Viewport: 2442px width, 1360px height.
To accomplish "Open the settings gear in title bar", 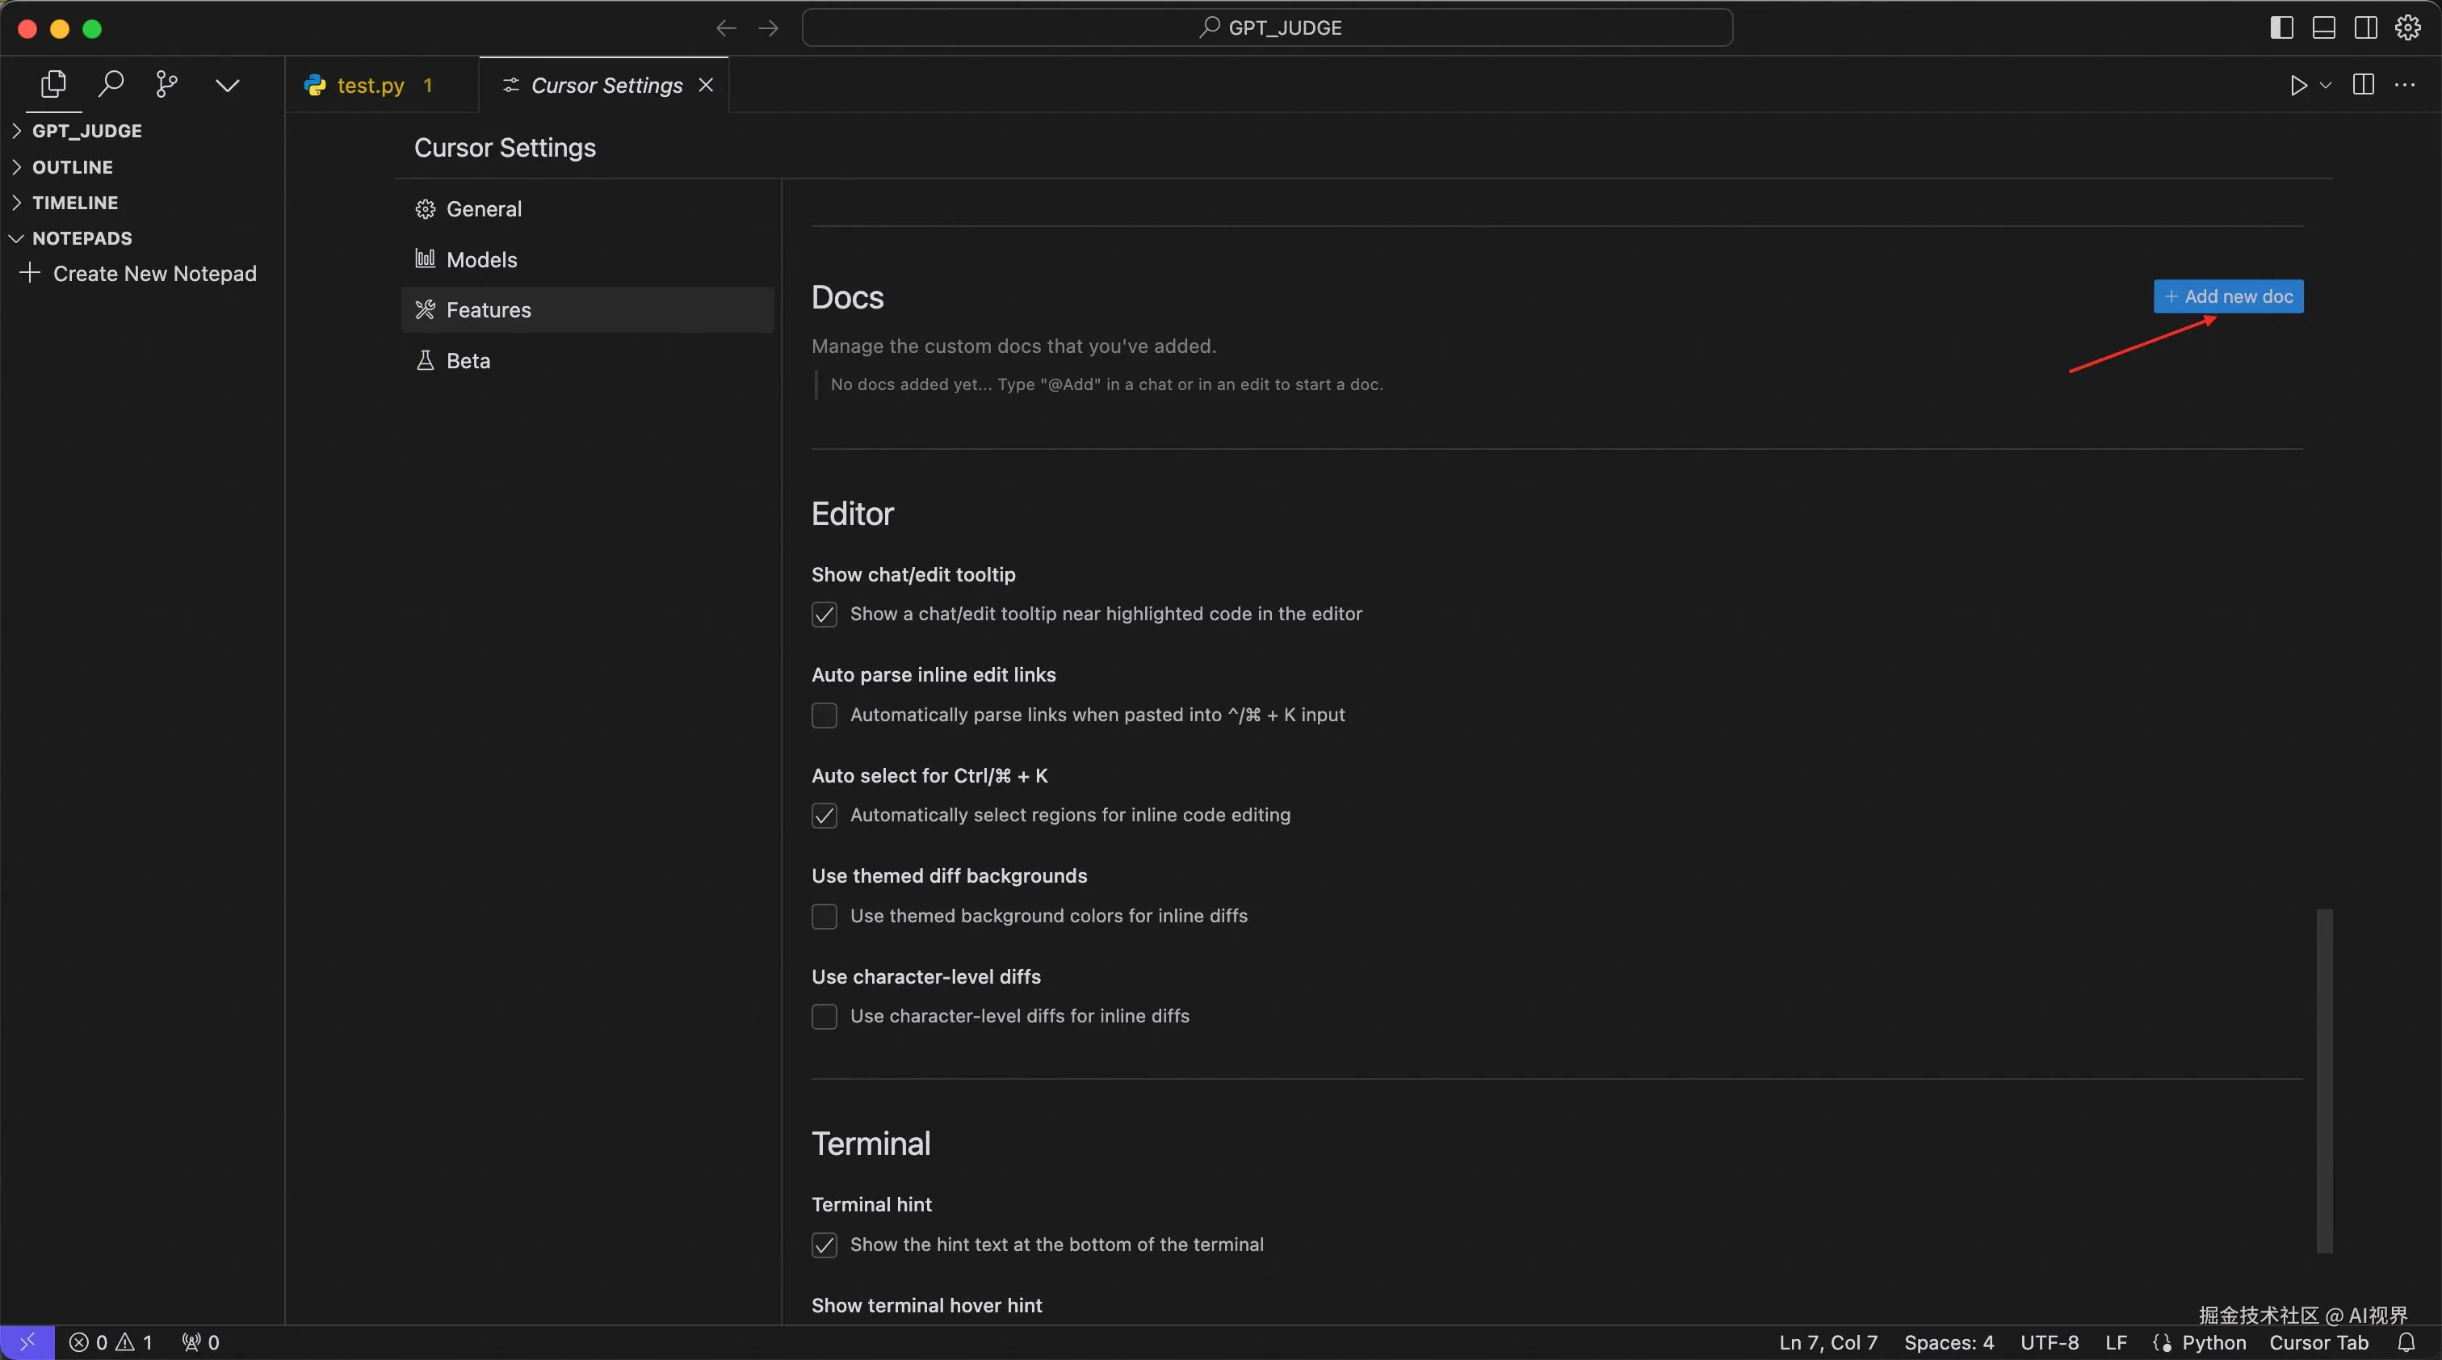I will (2408, 27).
